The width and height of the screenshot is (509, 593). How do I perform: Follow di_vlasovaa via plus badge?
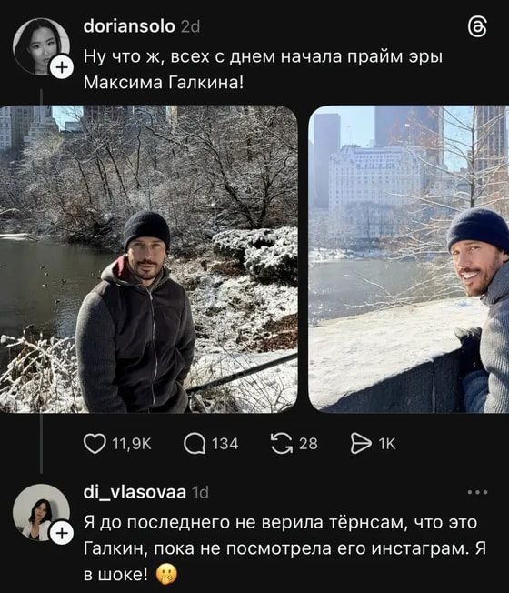[x=62, y=533]
